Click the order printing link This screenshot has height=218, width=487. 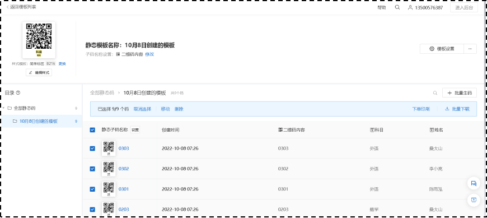(421, 109)
